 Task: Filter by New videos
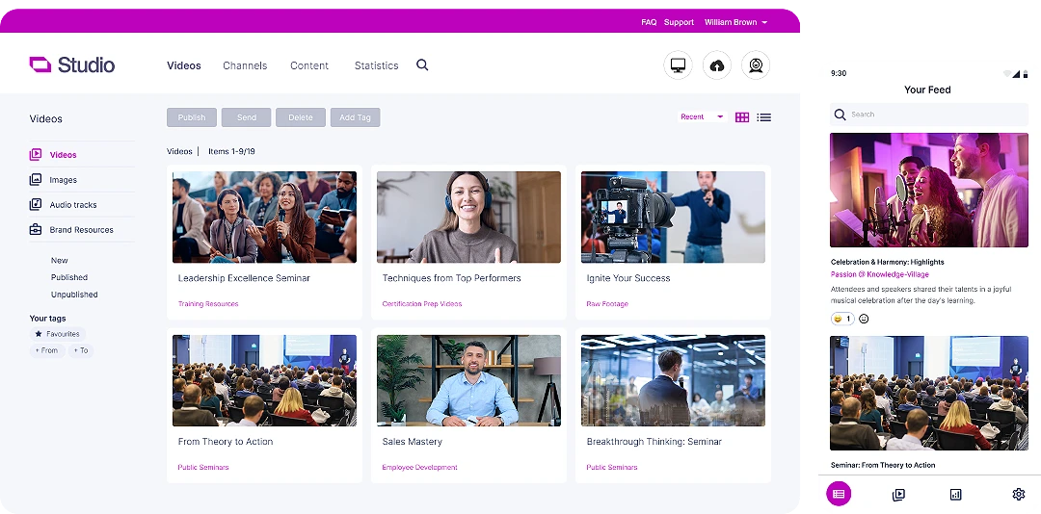[59, 261]
